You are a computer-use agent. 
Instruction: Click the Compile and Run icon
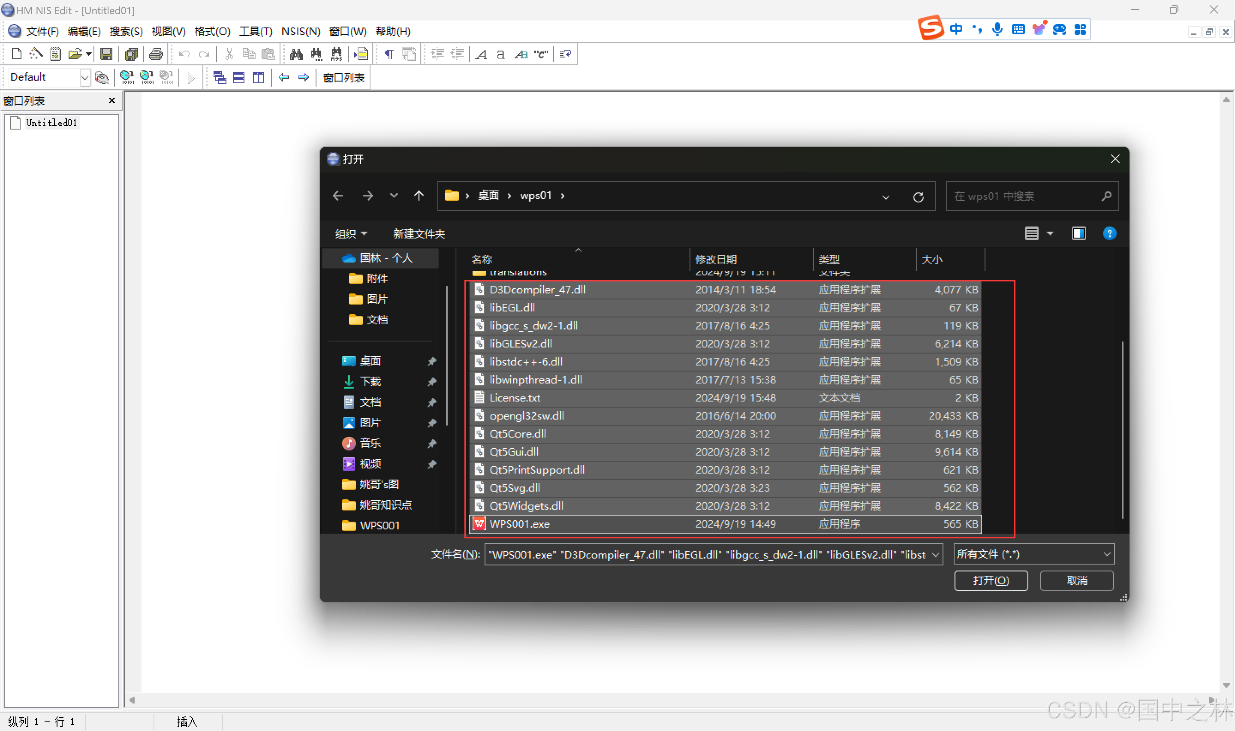pos(147,77)
